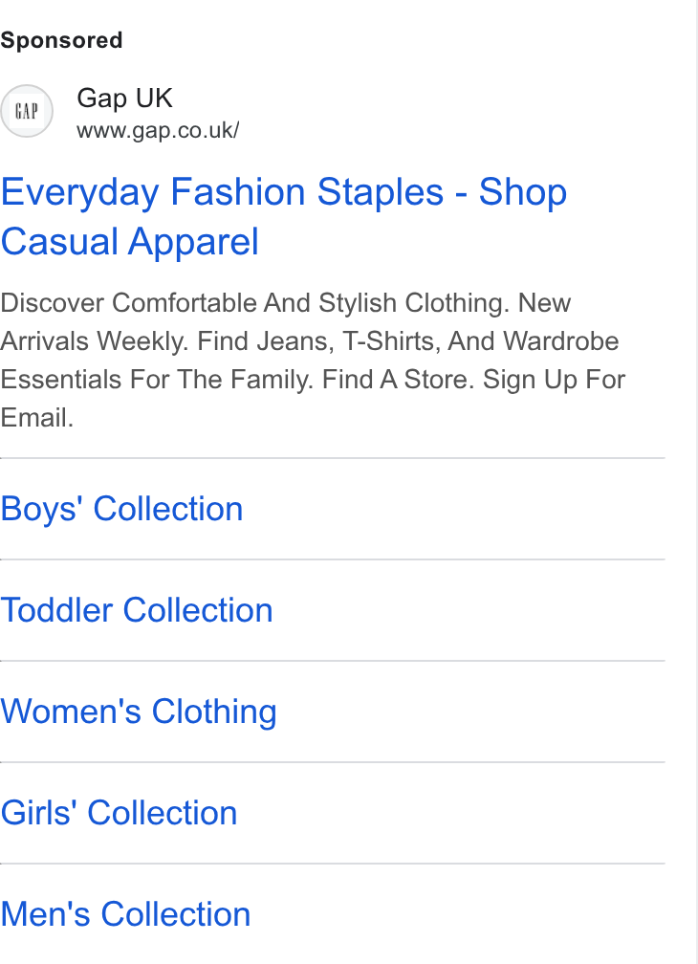Click the round GAP logo icon
The height and width of the screenshot is (964, 698).
click(x=27, y=111)
